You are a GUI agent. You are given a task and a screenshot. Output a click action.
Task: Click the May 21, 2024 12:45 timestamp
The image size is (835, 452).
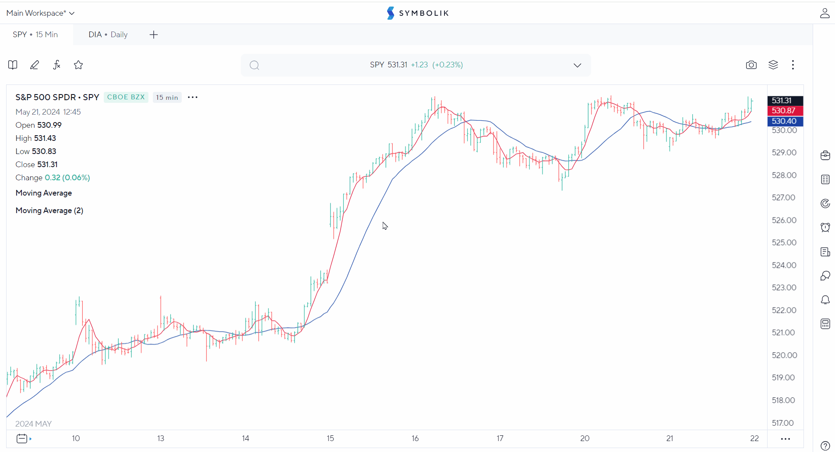tap(48, 112)
